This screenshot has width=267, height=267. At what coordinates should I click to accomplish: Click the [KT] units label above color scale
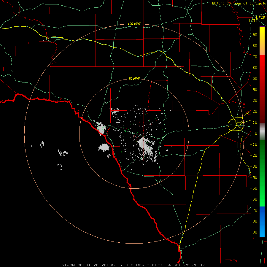pyautogui.click(x=253, y=20)
